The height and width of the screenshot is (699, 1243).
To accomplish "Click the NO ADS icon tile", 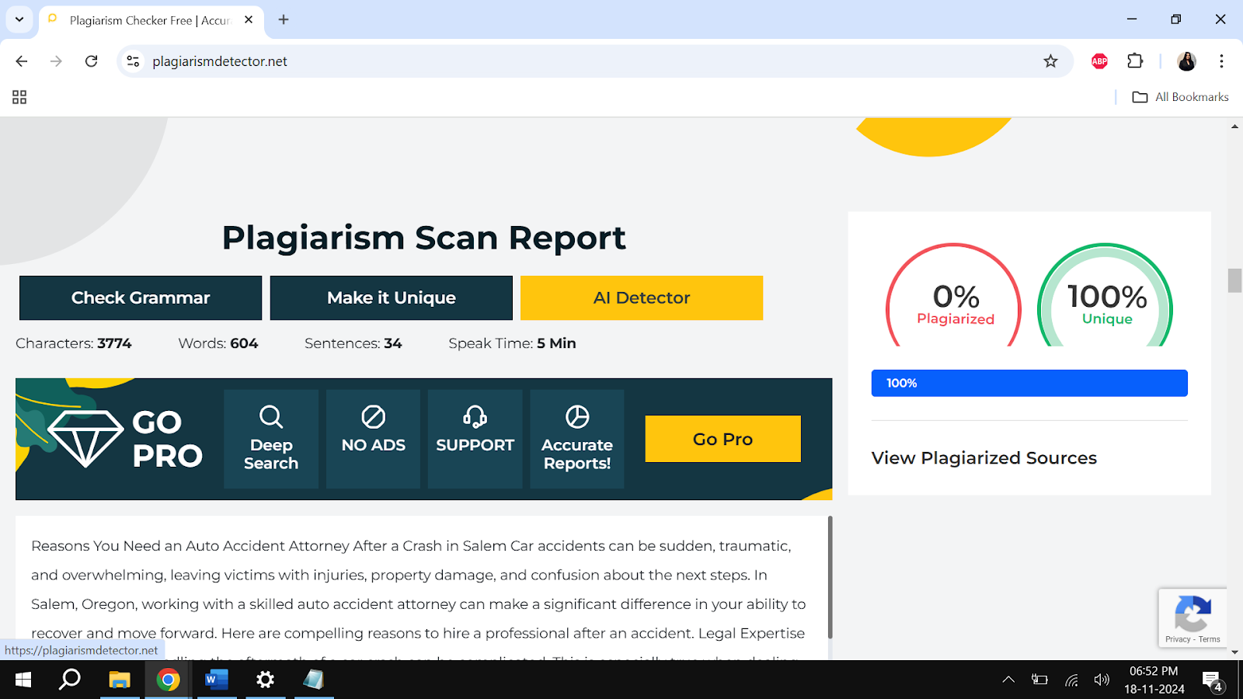I will point(373,439).
